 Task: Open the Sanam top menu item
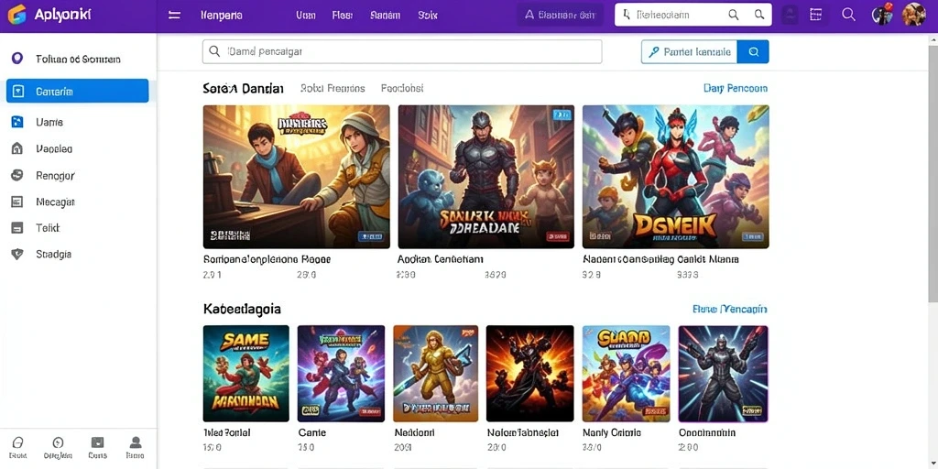(386, 16)
